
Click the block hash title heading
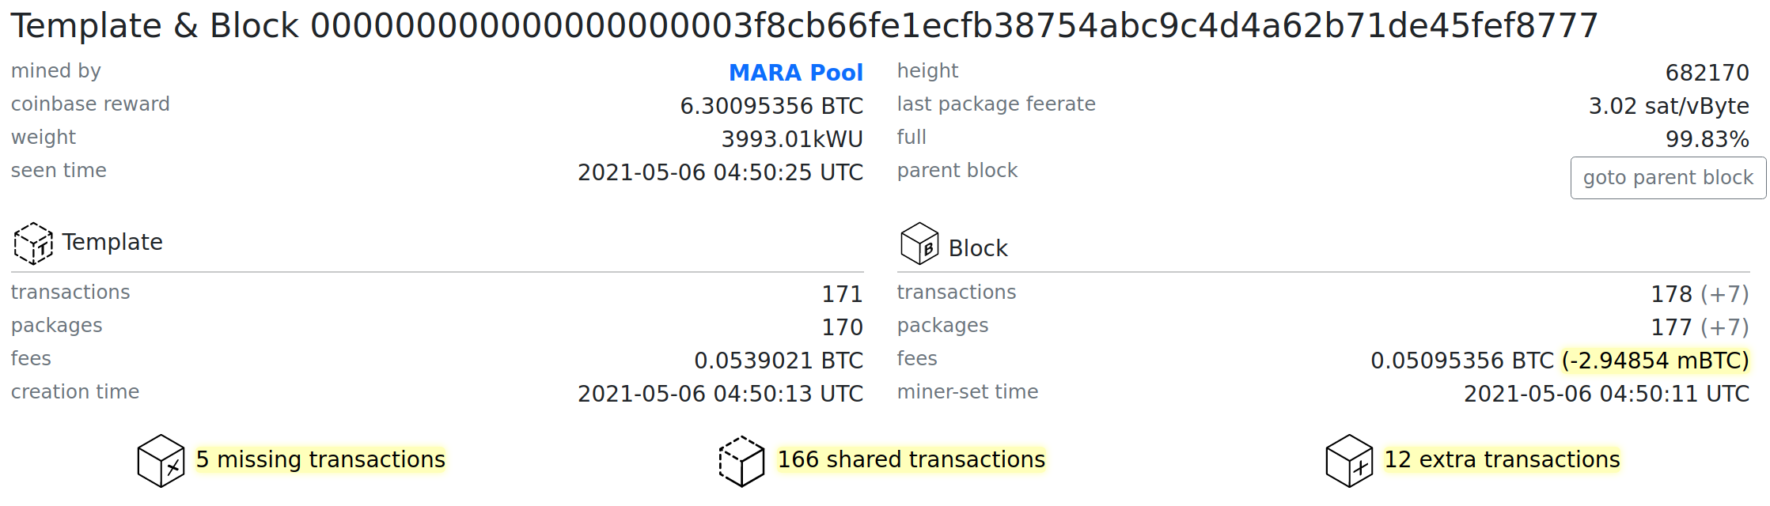click(804, 26)
